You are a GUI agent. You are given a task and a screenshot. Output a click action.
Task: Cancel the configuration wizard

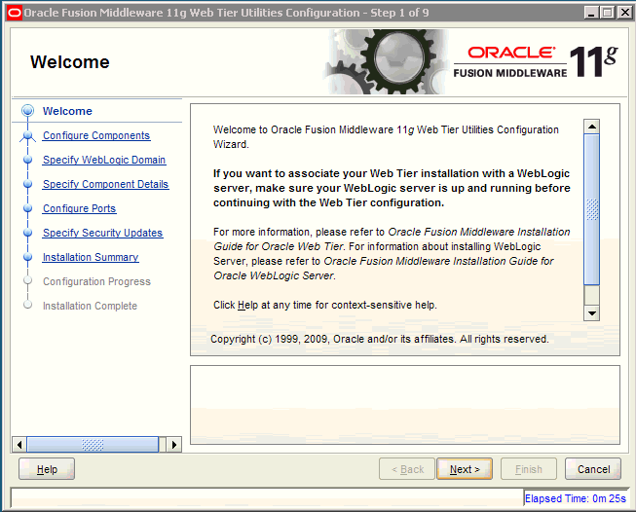593,469
